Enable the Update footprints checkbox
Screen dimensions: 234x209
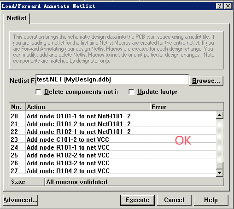pyautogui.click(x=131, y=92)
